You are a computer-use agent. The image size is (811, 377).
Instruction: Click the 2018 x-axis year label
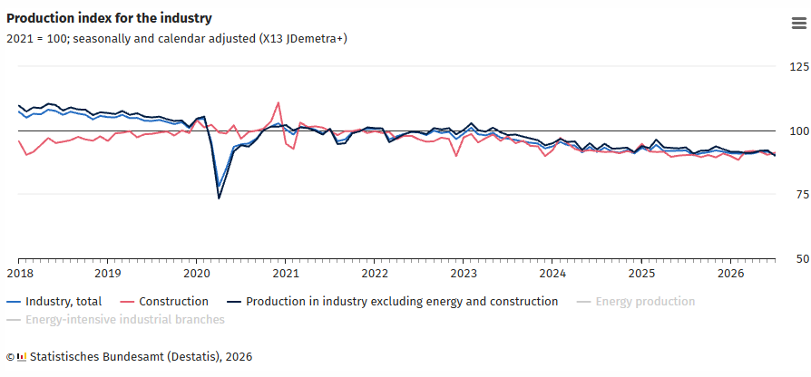pos(18,273)
